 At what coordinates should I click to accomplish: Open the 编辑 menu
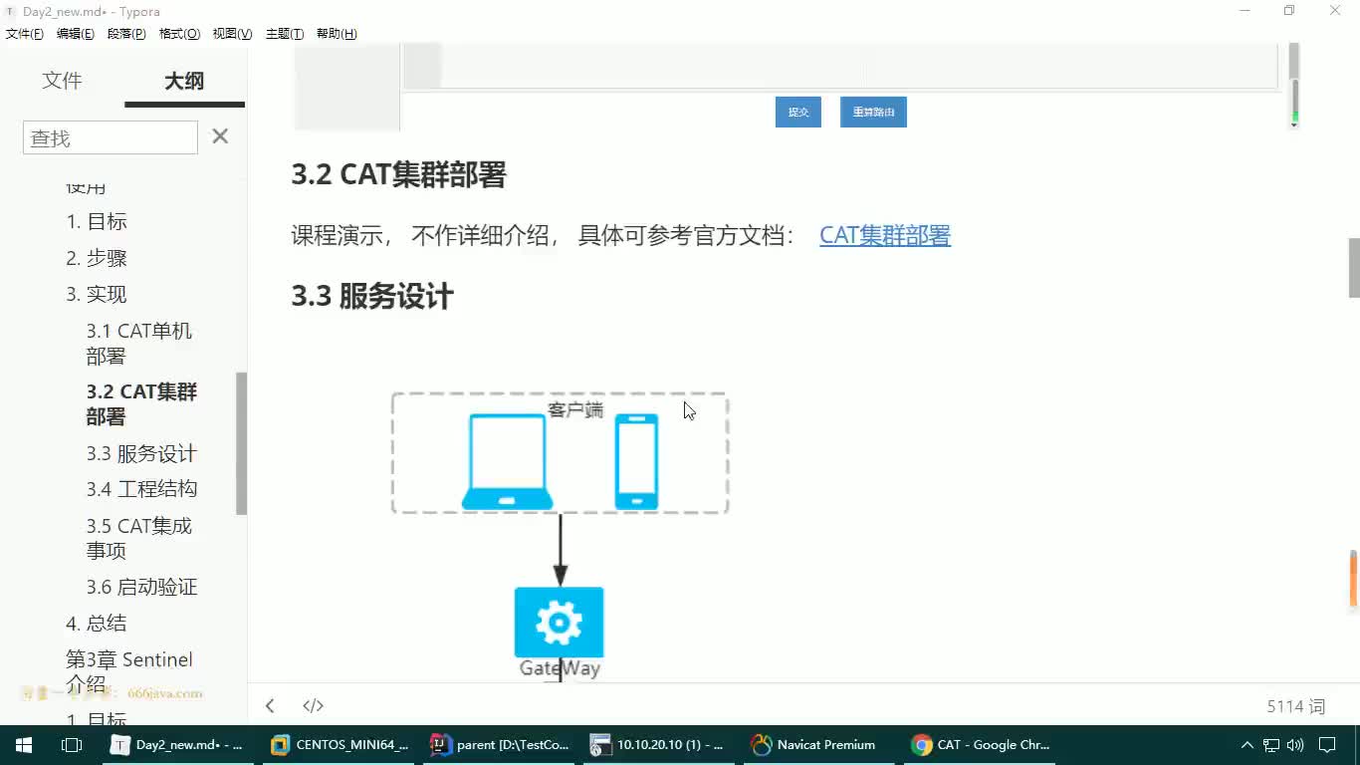pyautogui.click(x=76, y=34)
